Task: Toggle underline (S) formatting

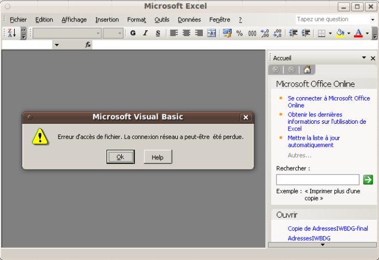Action: coord(158,33)
